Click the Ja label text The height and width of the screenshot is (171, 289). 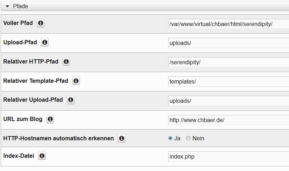tap(177, 138)
